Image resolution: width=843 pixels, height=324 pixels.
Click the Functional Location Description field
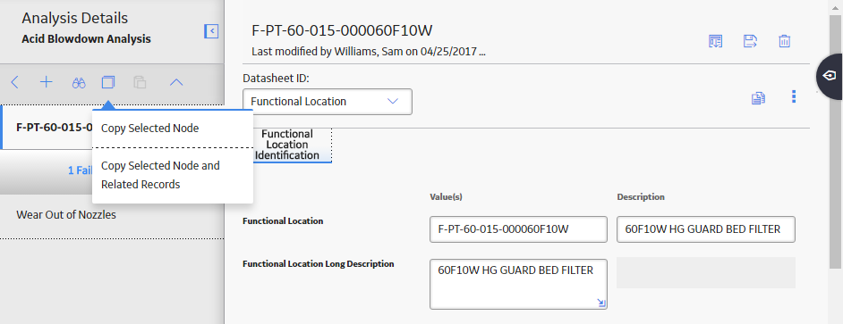706,229
